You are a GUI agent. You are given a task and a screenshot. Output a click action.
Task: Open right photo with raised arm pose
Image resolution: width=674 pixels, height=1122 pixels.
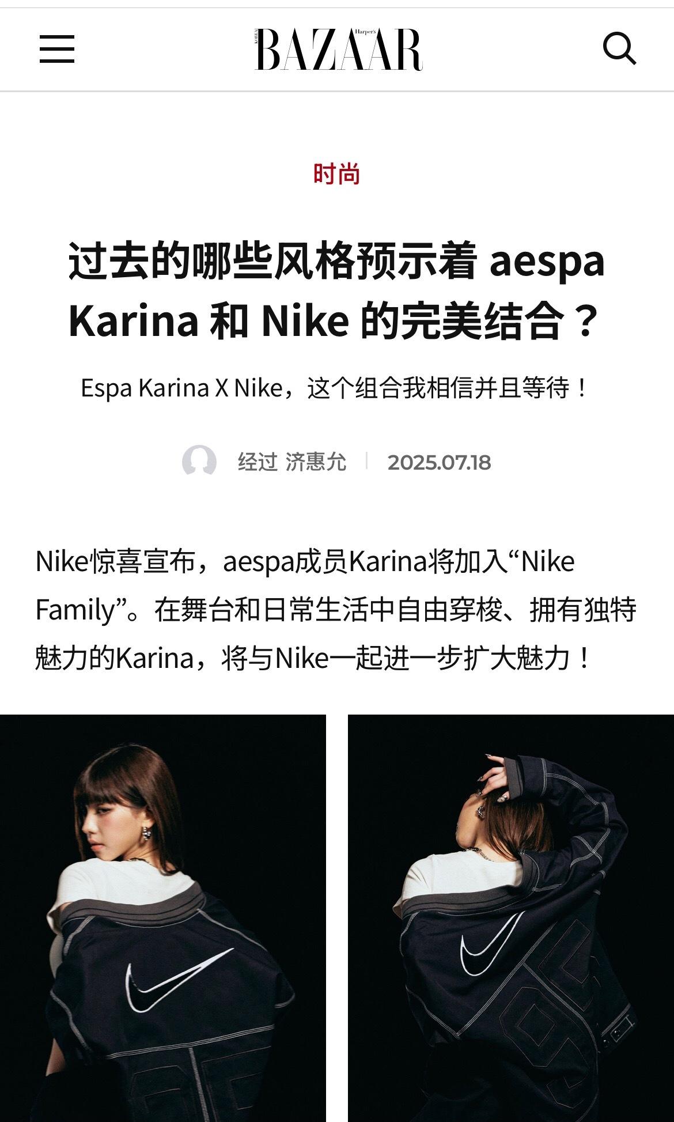(x=511, y=918)
